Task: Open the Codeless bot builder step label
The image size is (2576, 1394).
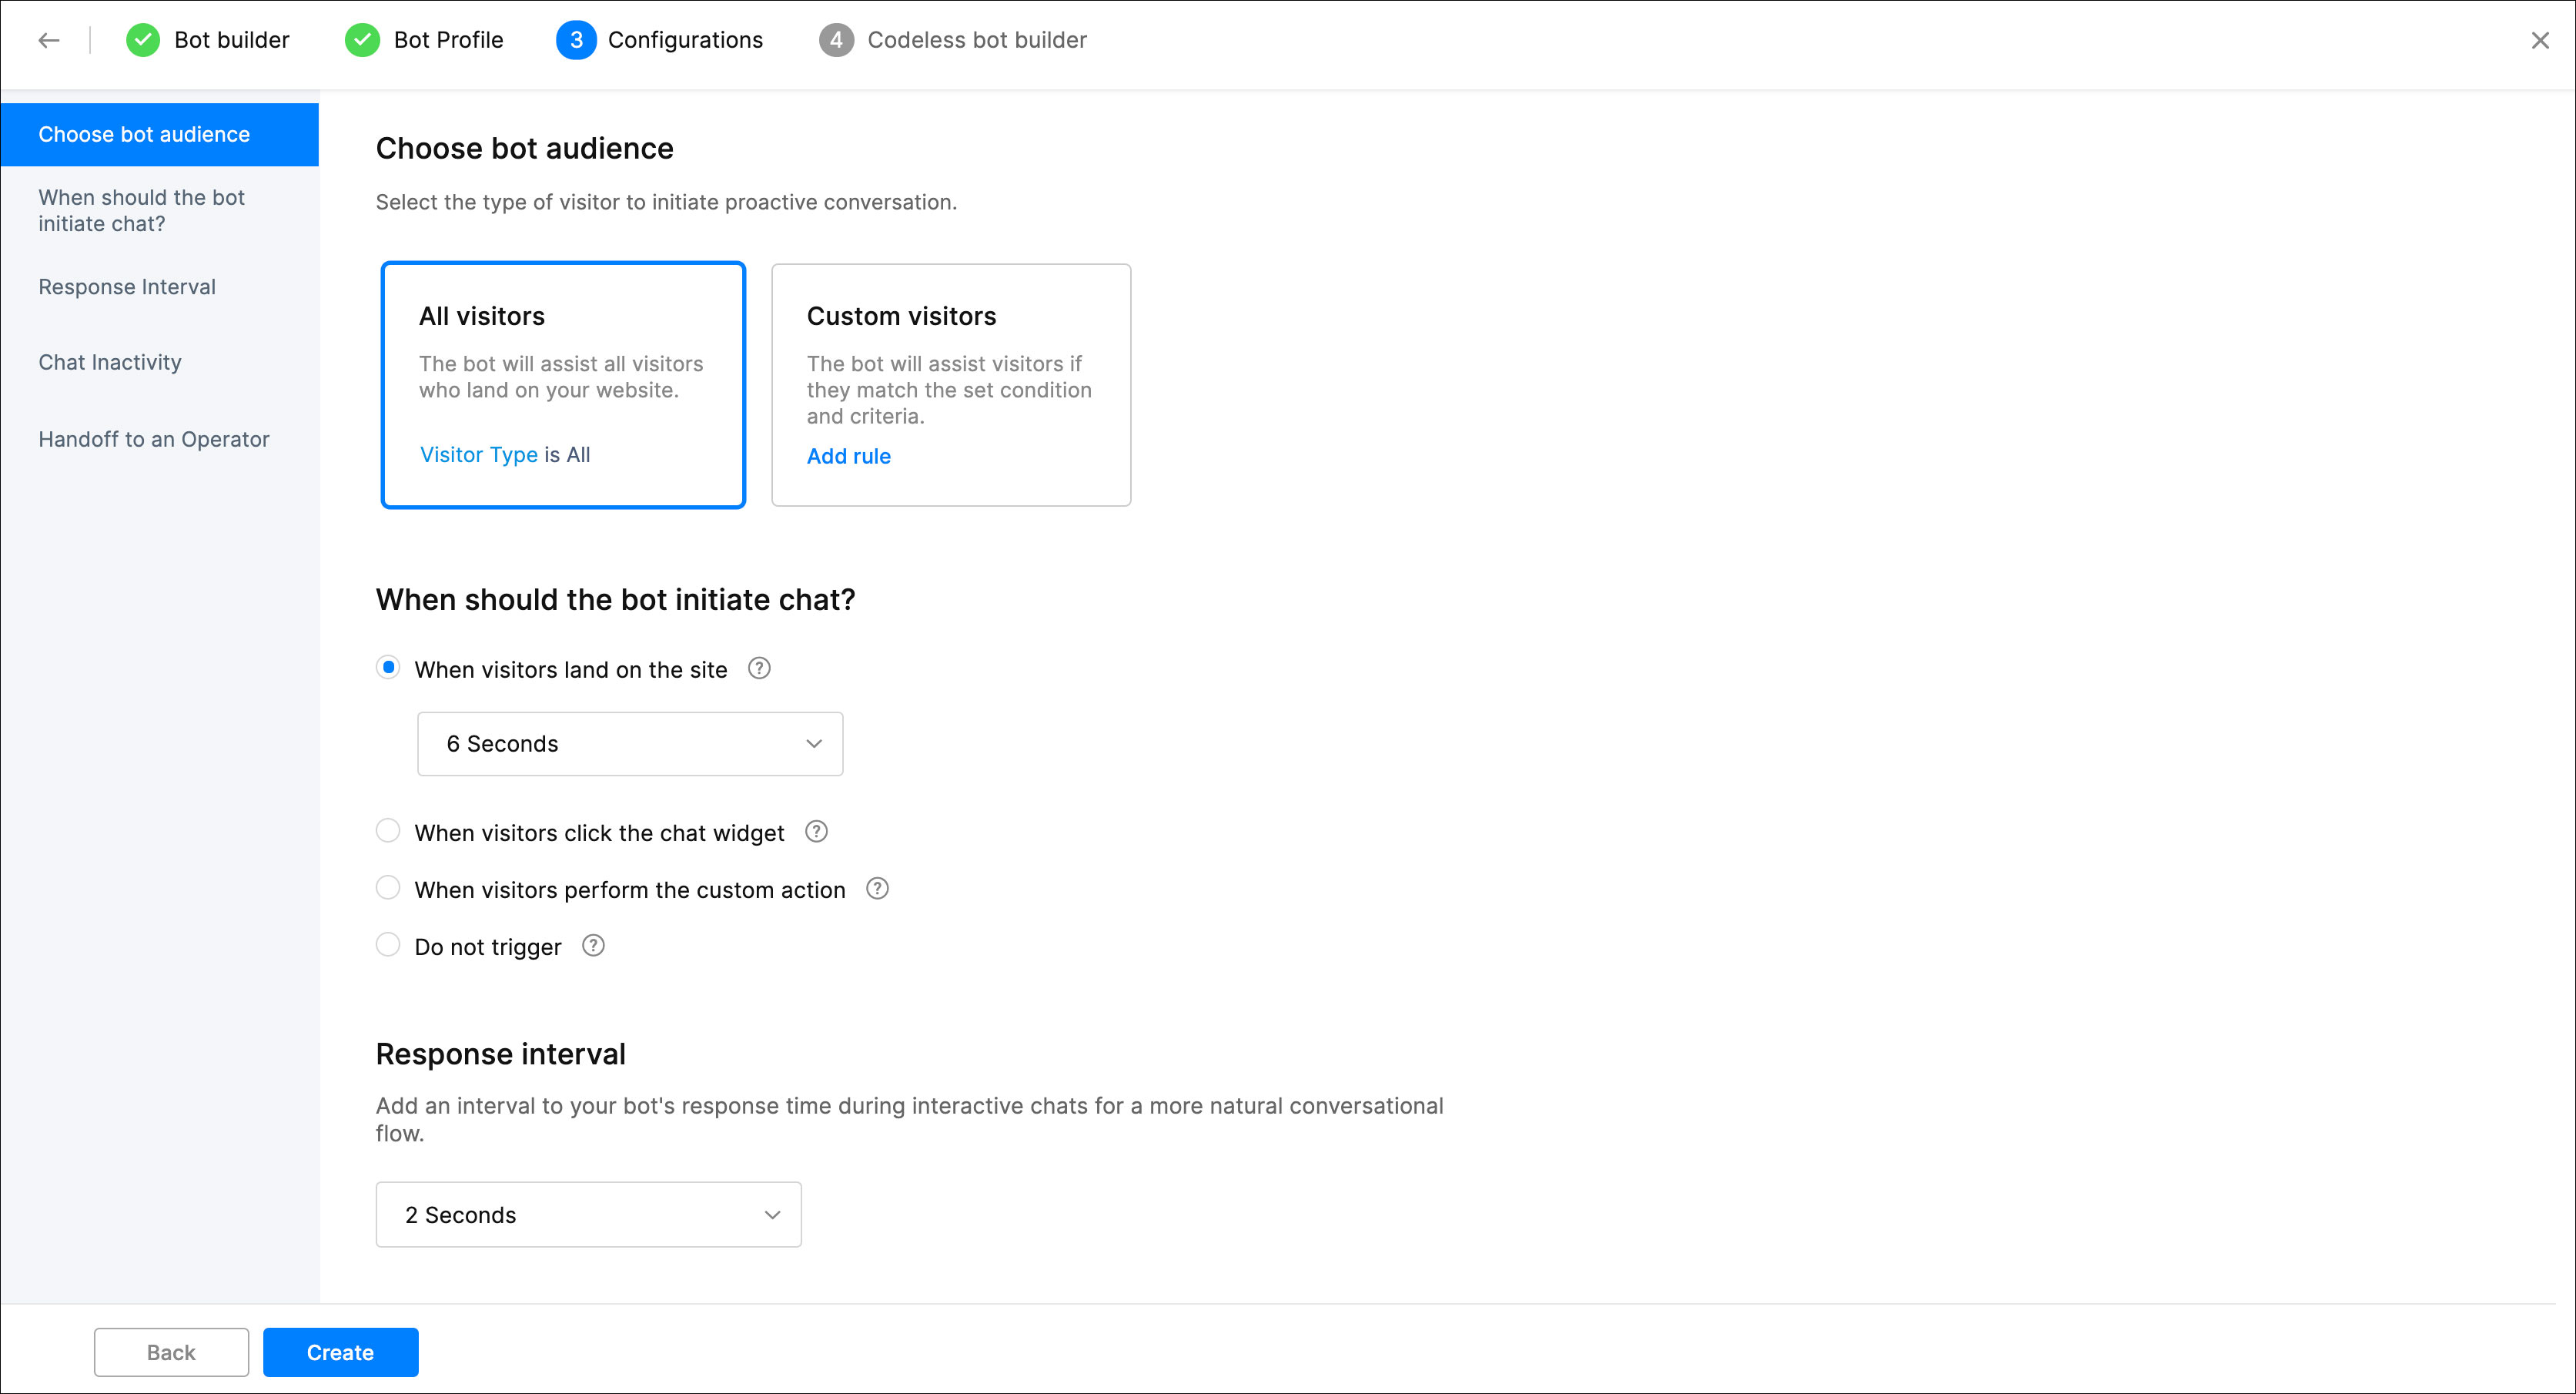Action: click(x=977, y=40)
